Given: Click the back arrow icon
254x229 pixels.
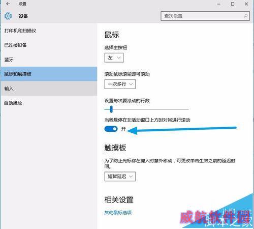Looking at the screenshot, I should coord(8,4).
